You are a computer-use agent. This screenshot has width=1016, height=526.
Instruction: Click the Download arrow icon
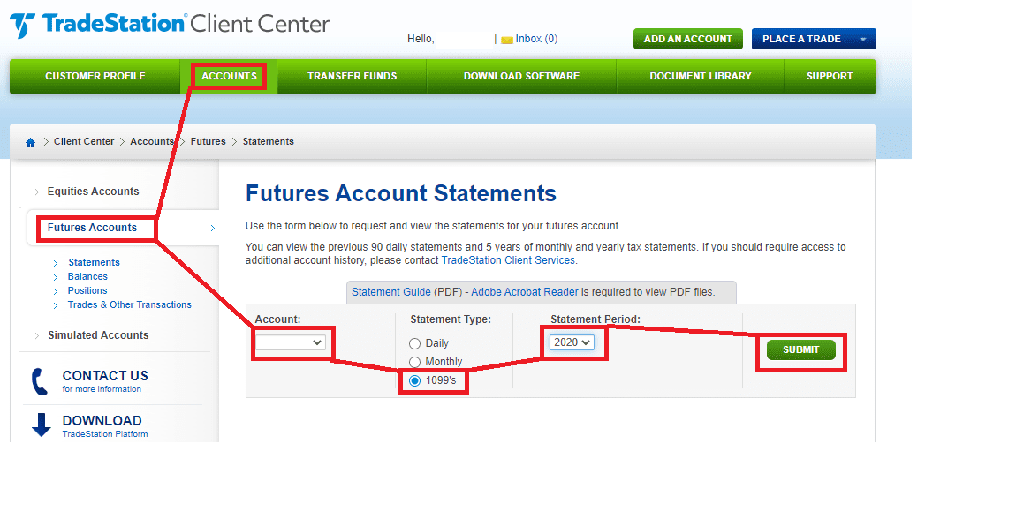41,425
